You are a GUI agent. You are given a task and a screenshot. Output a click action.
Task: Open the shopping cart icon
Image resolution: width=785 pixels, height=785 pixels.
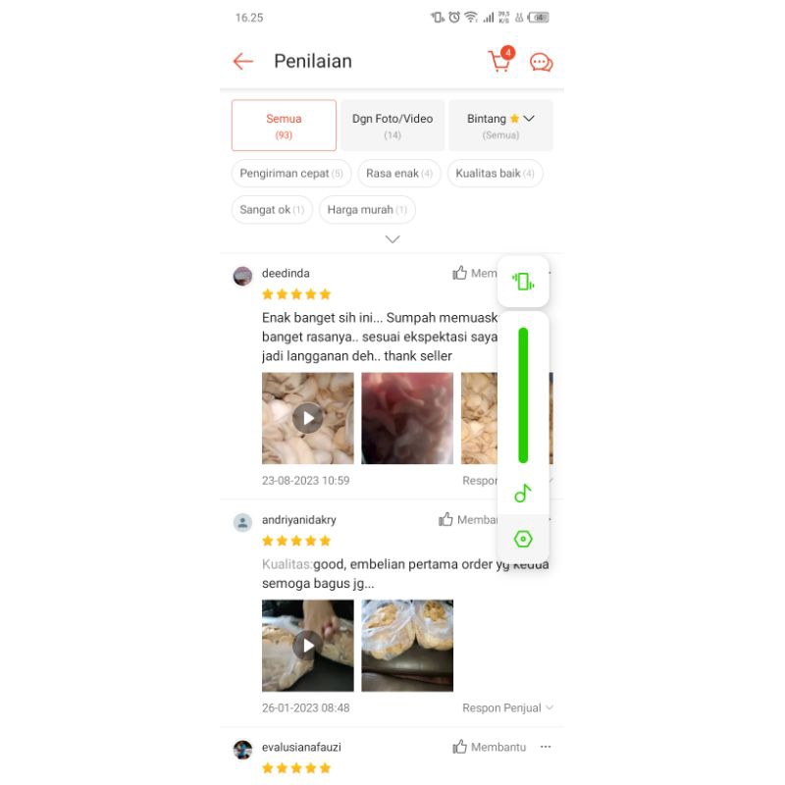click(x=501, y=60)
